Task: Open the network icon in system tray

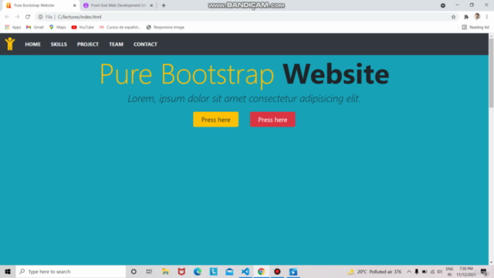Action: coord(432,271)
